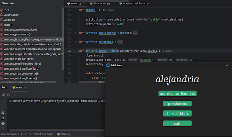This screenshot has width=232, height=137.
Task: Select ventana_eliminar_libro(libro) in Structure
Action: click(x=21, y=68)
